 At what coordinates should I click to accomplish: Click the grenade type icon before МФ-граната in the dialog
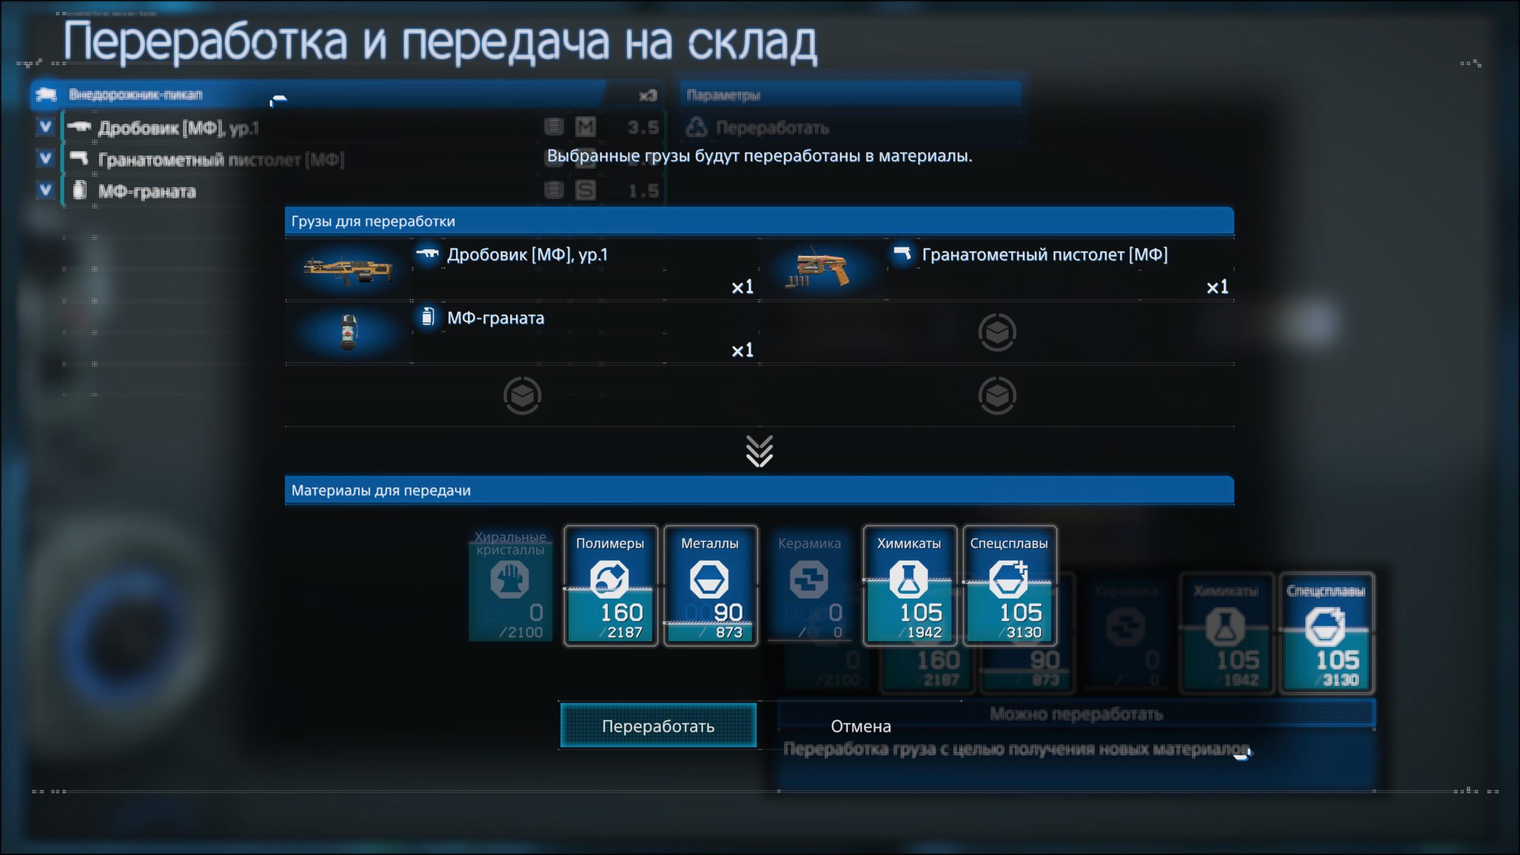click(427, 316)
